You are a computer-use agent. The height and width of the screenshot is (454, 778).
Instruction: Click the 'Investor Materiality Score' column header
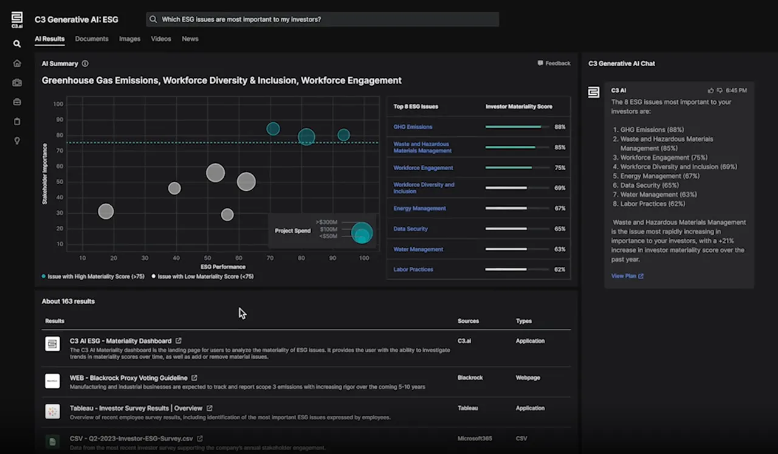coord(519,106)
